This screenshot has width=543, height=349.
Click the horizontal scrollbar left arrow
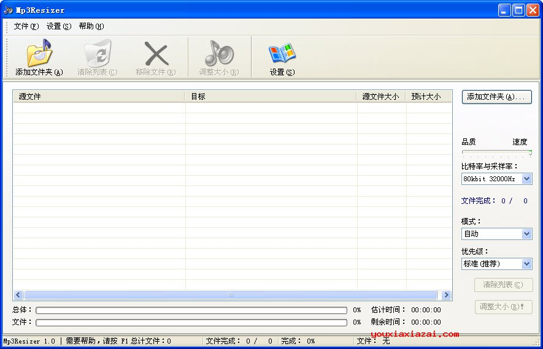(x=18, y=295)
